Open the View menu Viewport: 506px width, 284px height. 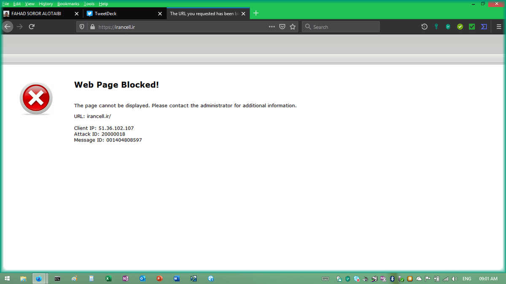30,3
